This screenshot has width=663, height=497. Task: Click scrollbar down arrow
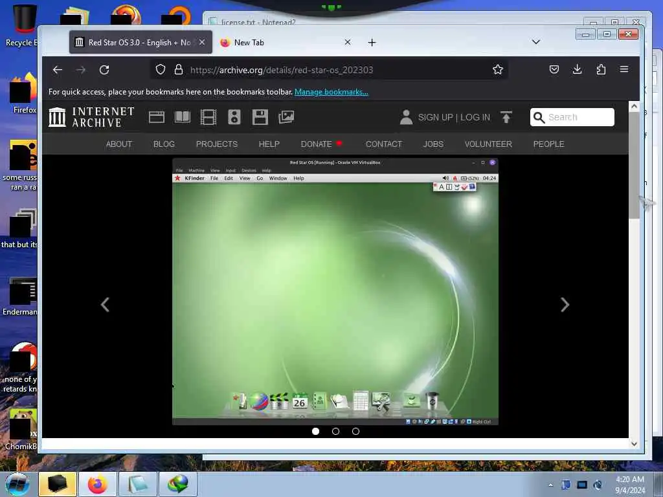(634, 444)
